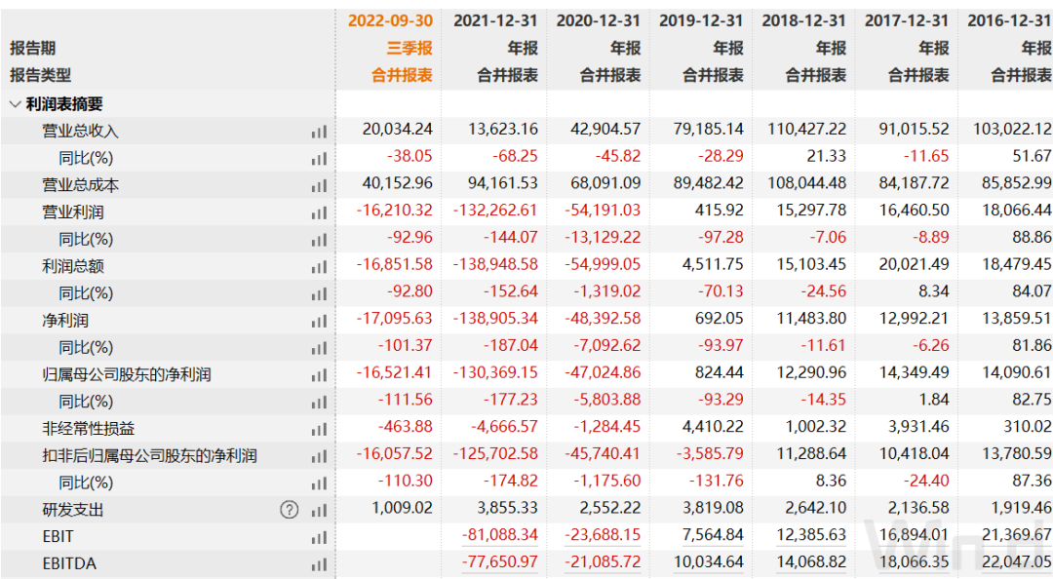This screenshot has width=1053, height=579.
Task: Click R&D value 1,009.02
Action: pyautogui.click(x=403, y=508)
